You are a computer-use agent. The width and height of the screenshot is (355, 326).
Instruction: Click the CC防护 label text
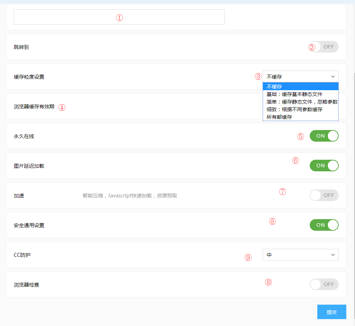click(22, 255)
